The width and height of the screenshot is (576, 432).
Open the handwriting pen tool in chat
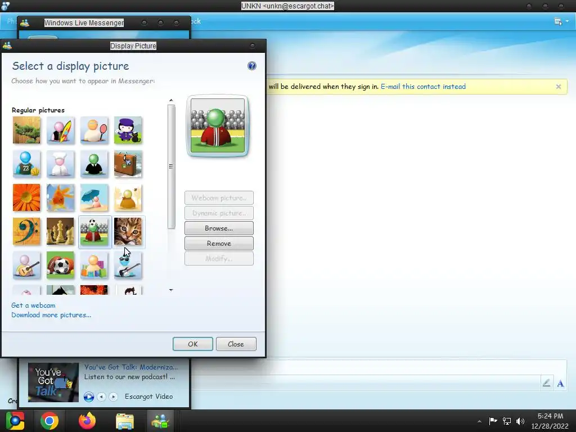546,383
